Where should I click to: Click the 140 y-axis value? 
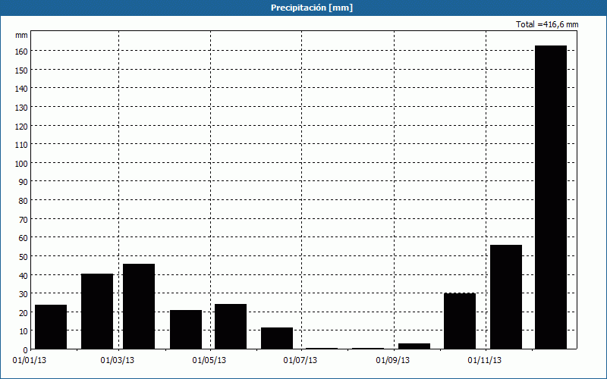click(21, 89)
